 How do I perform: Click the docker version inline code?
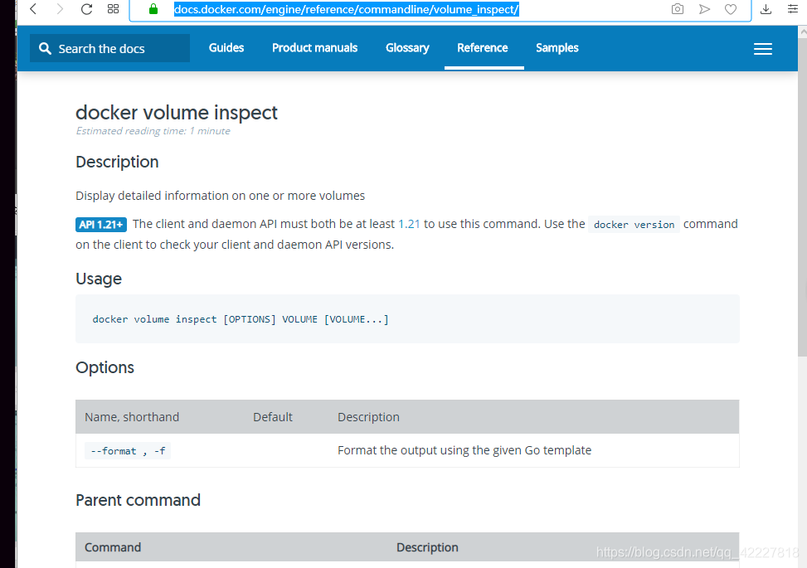coord(634,225)
